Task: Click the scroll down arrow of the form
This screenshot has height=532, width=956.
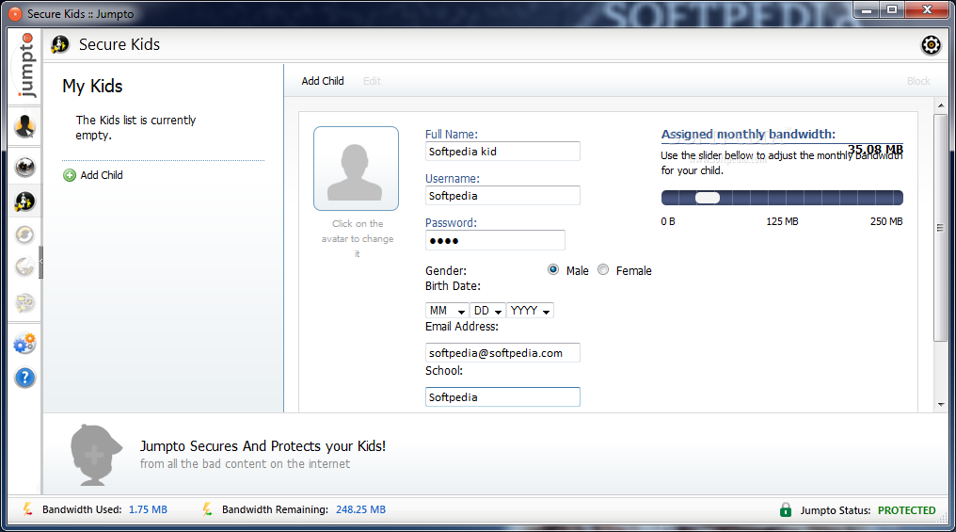Action: coord(941,405)
